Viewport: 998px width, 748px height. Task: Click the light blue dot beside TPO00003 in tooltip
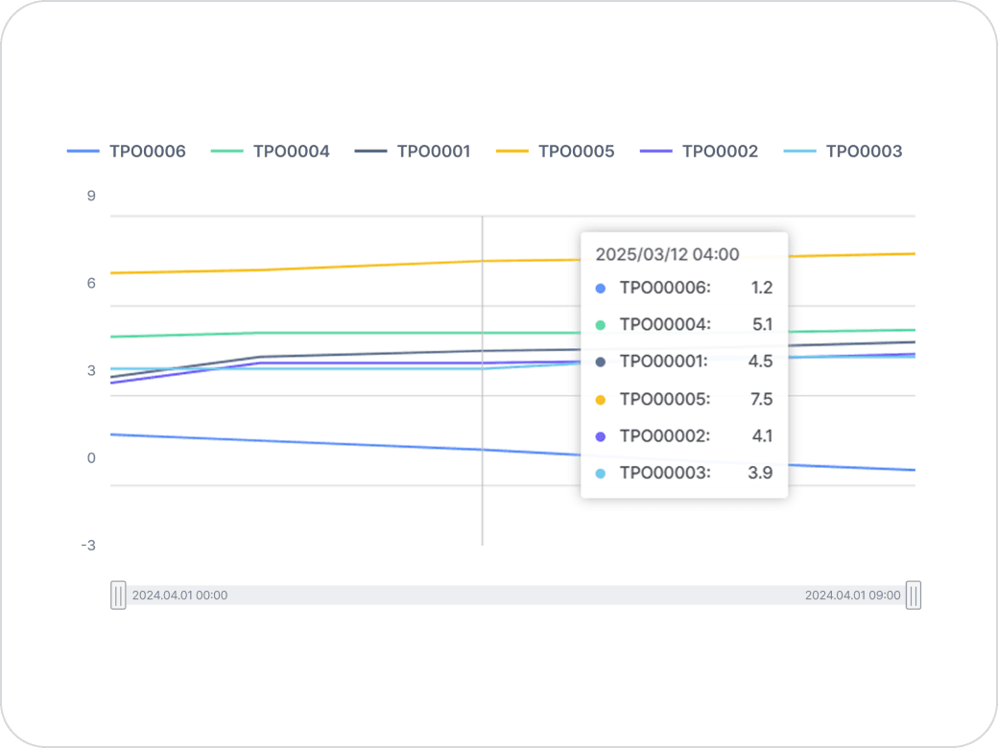(601, 473)
